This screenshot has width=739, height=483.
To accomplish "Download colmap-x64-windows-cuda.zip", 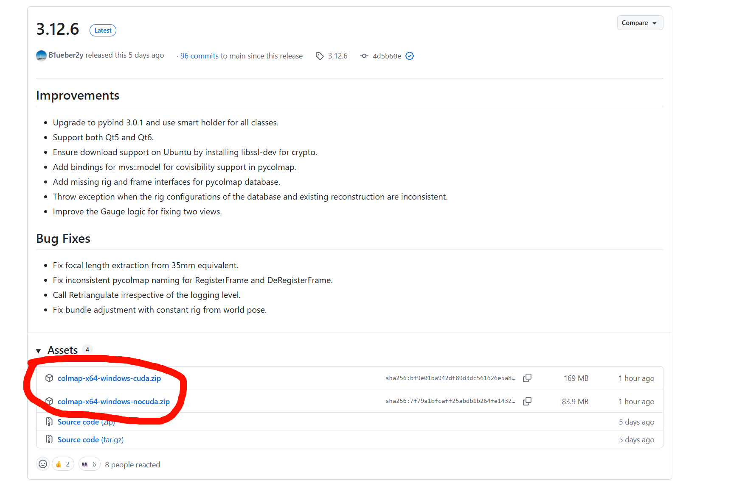I will 109,378.
